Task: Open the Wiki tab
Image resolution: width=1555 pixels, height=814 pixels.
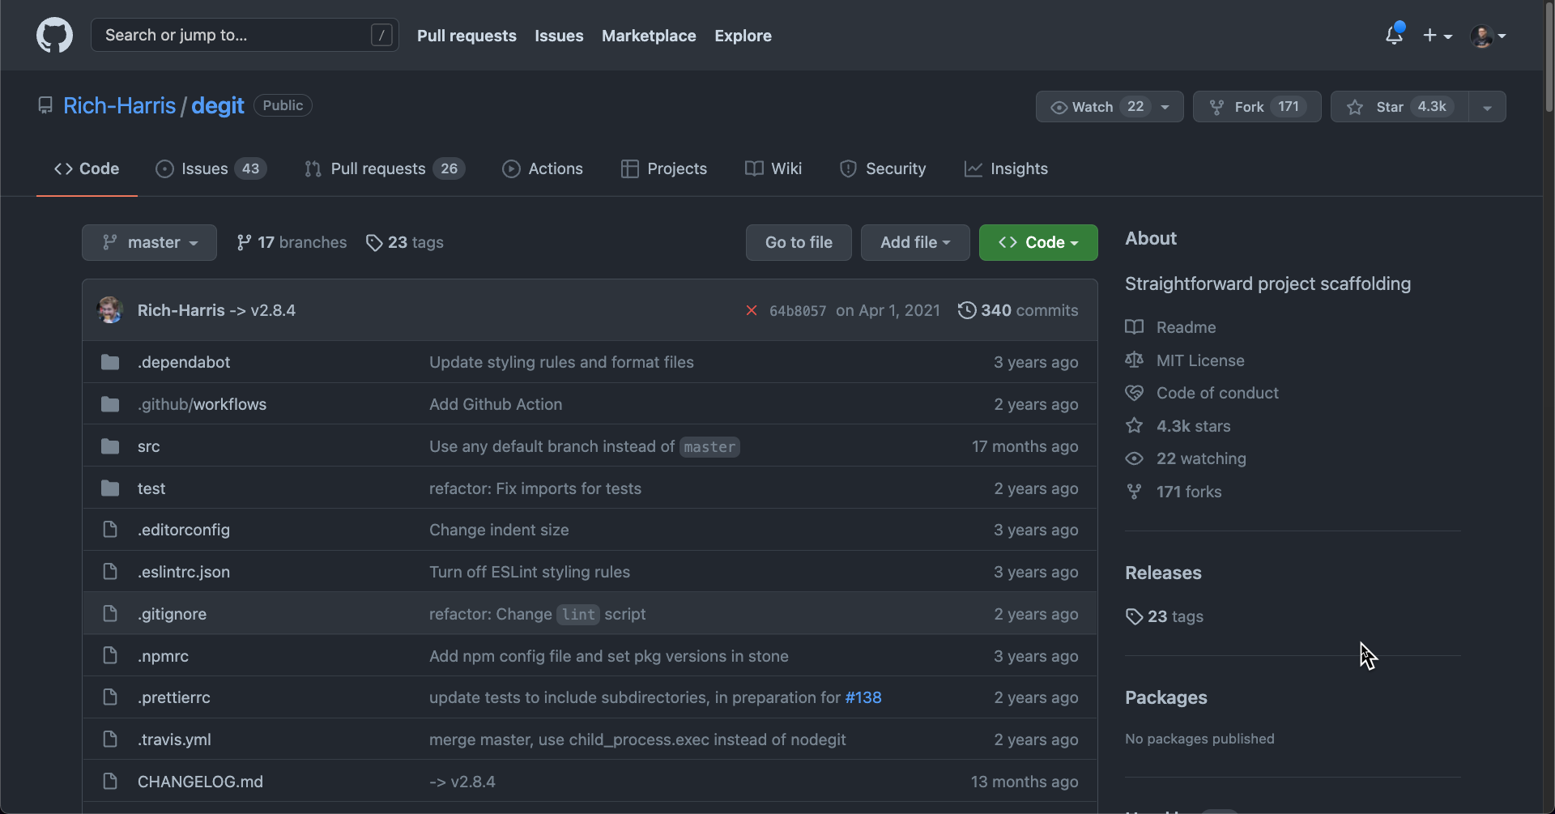Action: pos(773,168)
